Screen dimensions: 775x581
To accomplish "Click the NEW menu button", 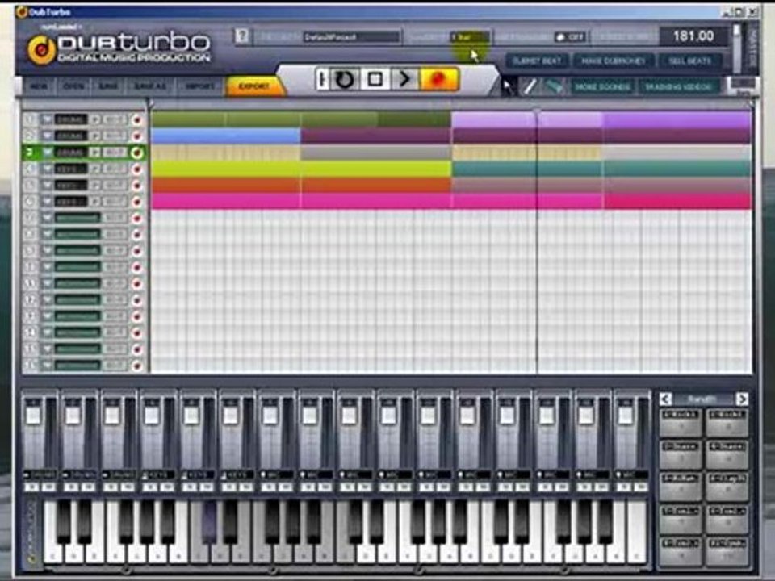I will pos(38,86).
